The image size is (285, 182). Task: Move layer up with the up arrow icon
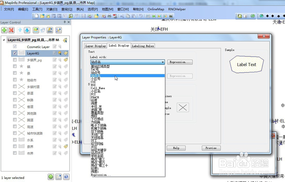pyautogui.click(x=20, y=30)
